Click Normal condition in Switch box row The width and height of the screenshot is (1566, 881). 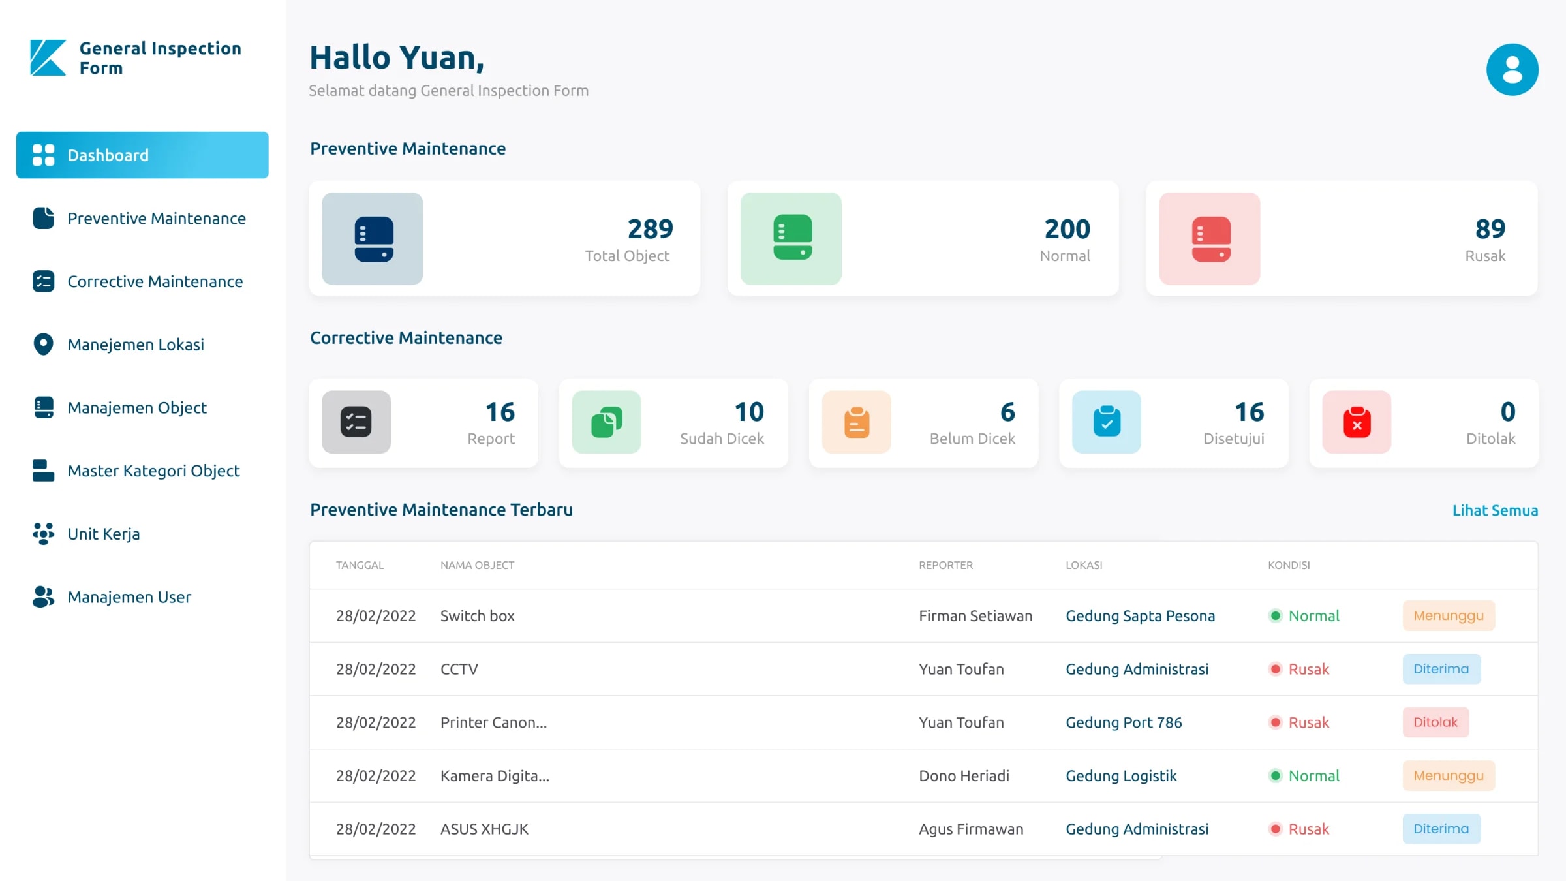[x=1304, y=616]
